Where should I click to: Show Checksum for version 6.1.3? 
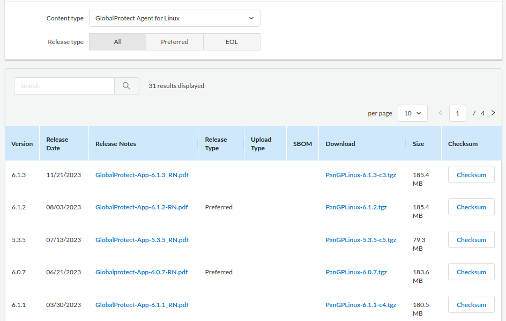coord(471,175)
